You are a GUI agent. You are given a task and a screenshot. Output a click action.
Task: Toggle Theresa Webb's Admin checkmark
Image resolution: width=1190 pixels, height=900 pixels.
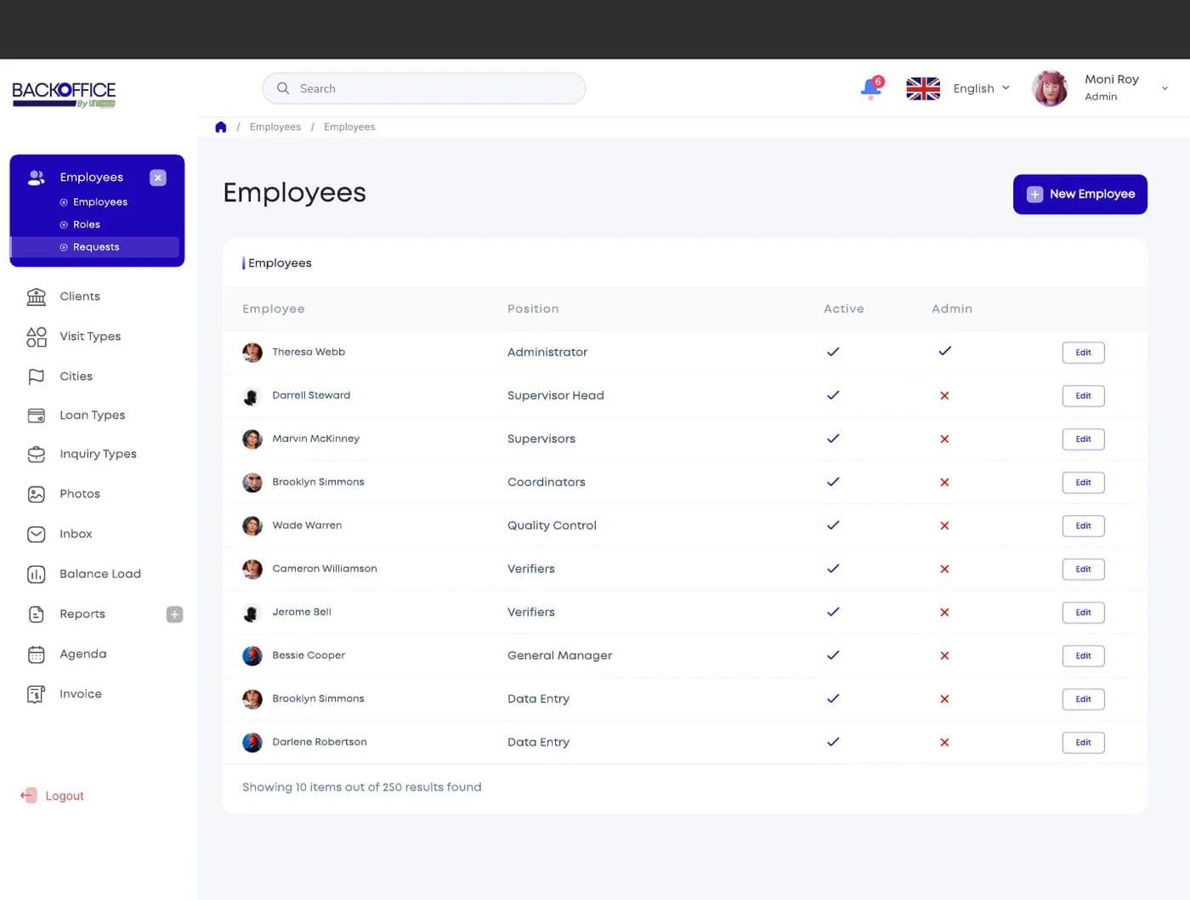944,351
